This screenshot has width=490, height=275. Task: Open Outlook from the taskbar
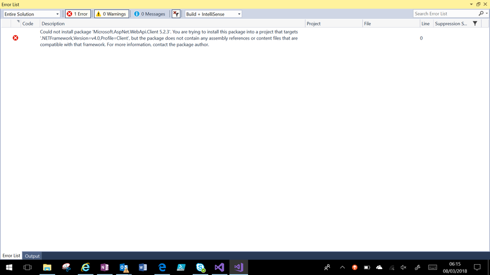pyautogui.click(x=124, y=268)
